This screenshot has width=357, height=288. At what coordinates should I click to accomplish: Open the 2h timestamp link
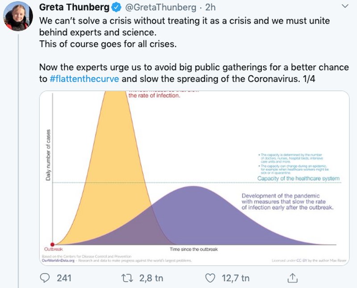point(210,7)
